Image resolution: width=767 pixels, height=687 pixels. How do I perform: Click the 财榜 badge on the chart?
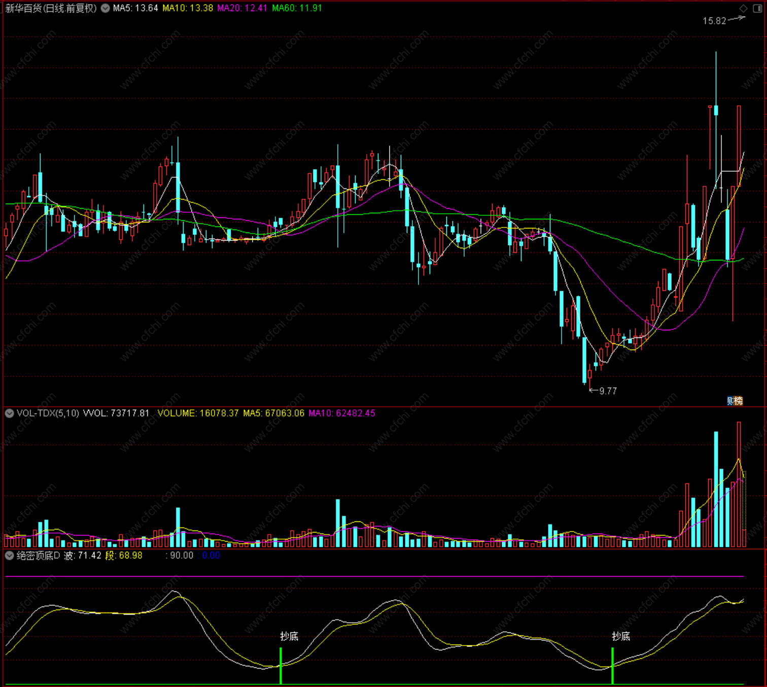pos(735,401)
